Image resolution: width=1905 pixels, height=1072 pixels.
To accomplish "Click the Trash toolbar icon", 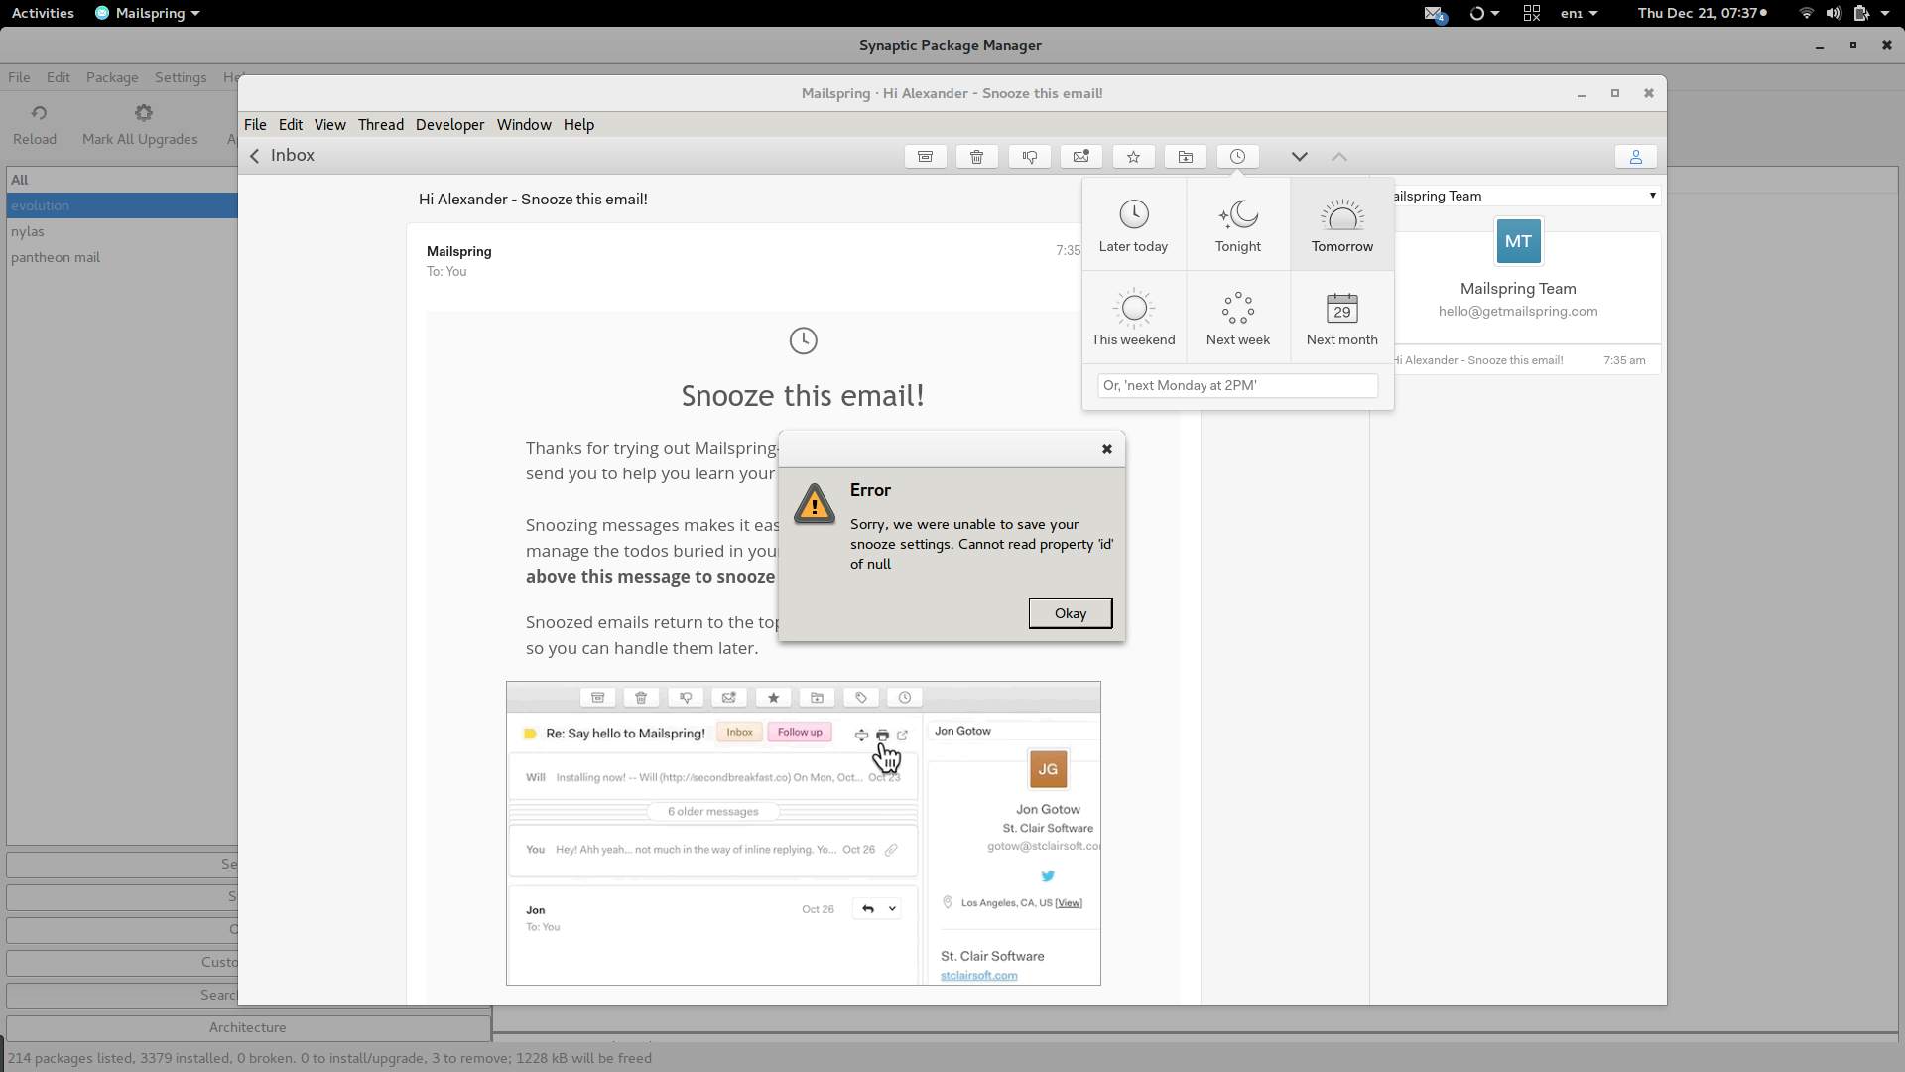I will click(977, 157).
